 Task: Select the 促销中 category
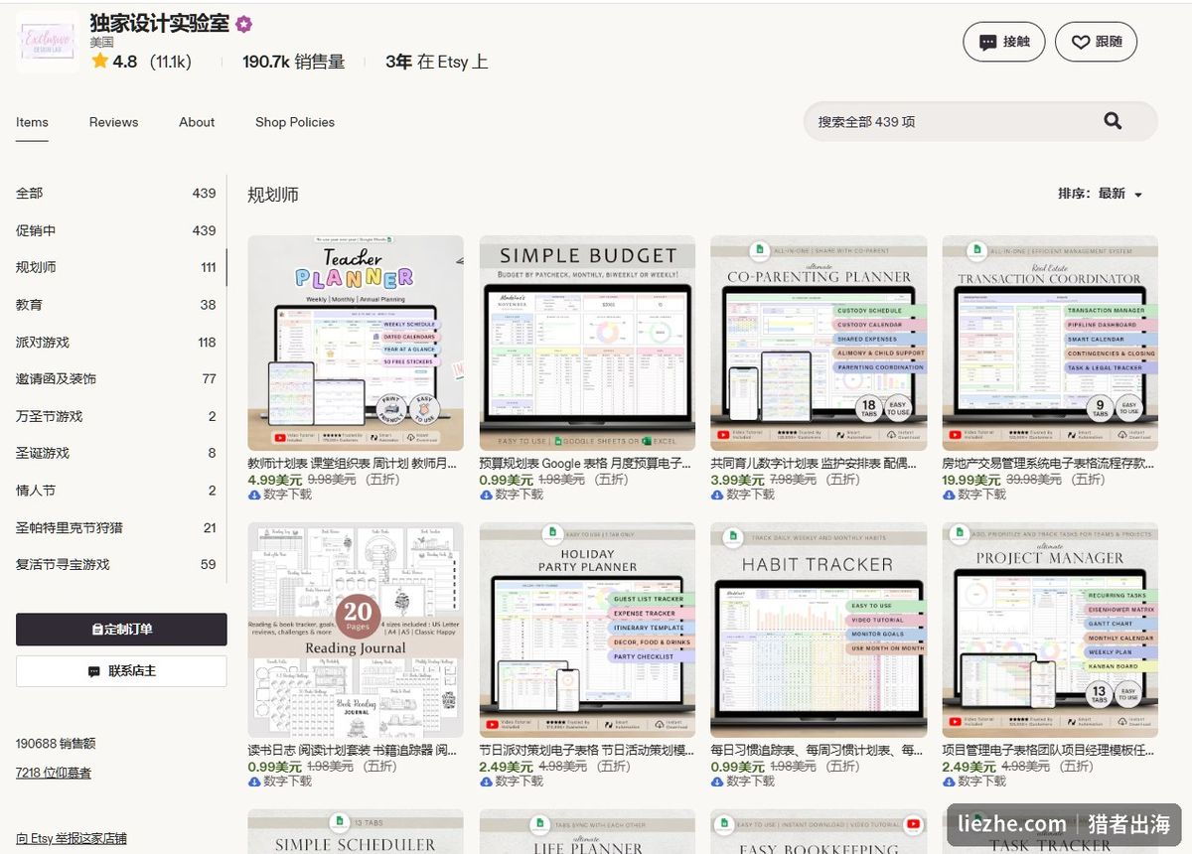[116, 230]
